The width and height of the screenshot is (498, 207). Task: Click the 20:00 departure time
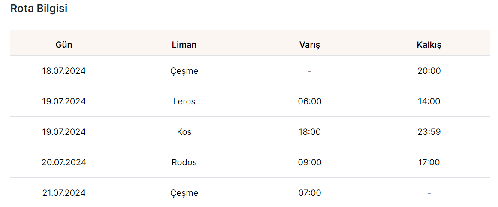point(429,71)
